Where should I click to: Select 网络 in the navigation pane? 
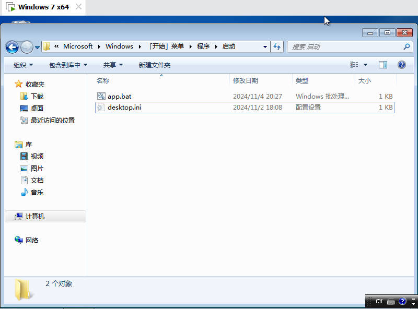coord(32,240)
